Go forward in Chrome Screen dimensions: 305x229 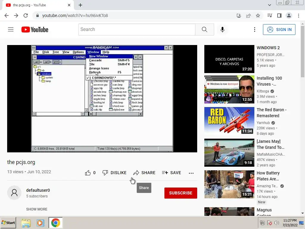tap(16, 16)
